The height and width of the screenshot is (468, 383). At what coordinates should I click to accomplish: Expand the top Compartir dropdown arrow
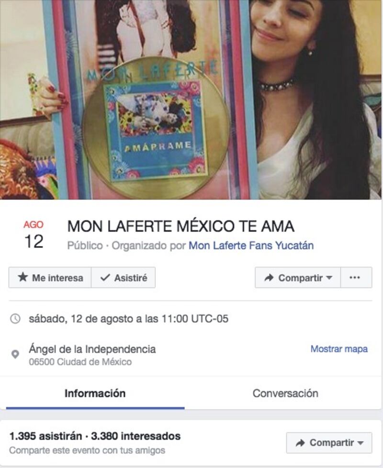pyautogui.click(x=329, y=278)
